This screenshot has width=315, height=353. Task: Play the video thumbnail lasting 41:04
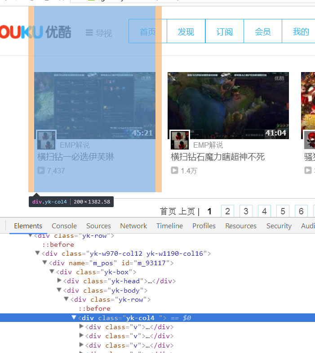click(x=228, y=105)
